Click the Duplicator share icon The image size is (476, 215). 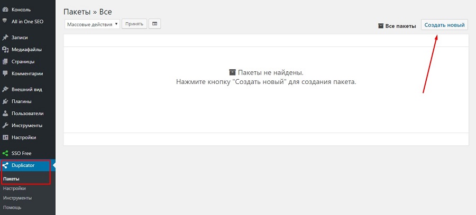pyautogui.click(x=5, y=165)
